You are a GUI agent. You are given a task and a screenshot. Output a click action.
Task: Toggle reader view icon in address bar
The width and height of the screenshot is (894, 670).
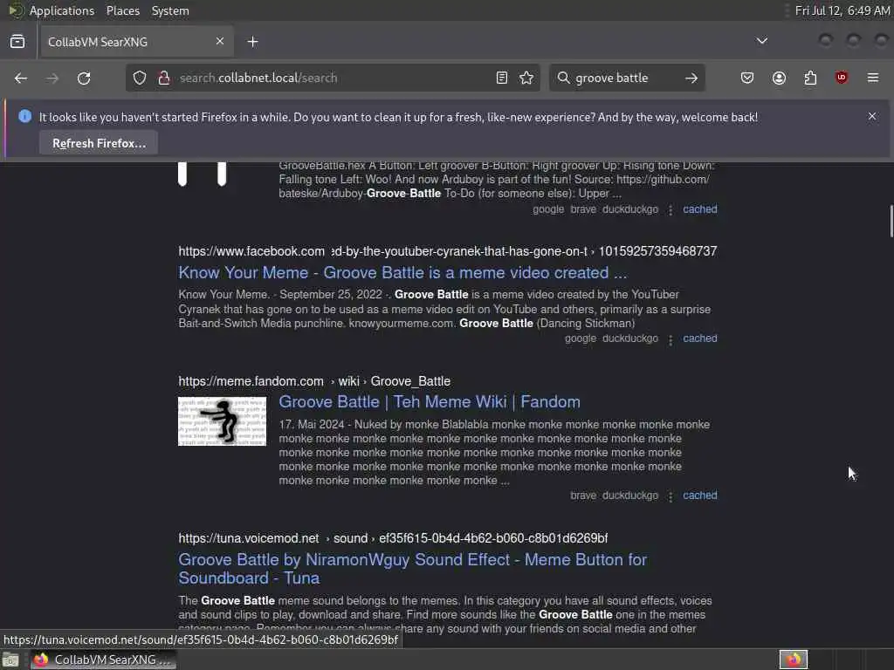(502, 78)
